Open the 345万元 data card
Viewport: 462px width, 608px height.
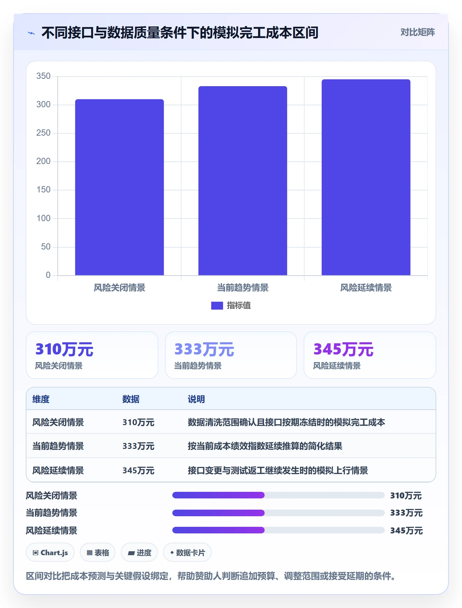point(370,355)
